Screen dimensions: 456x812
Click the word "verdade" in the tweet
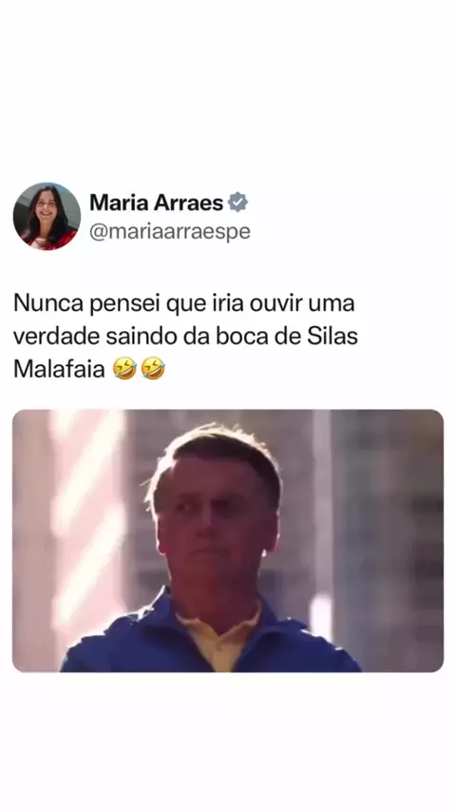[56, 337]
